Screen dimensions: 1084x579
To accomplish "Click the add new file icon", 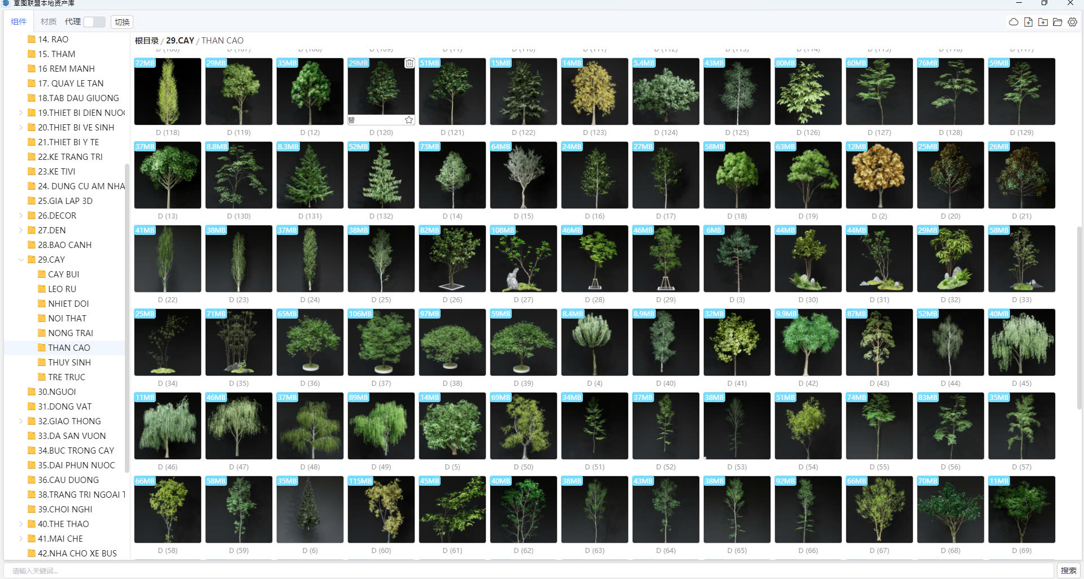I will pos(1028,22).
